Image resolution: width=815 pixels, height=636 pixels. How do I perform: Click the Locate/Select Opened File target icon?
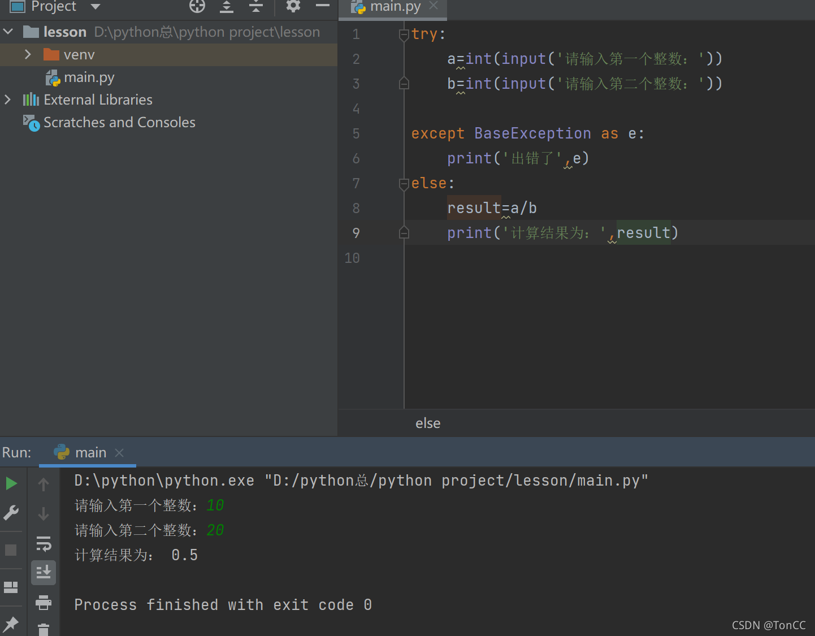coord(197,6)
